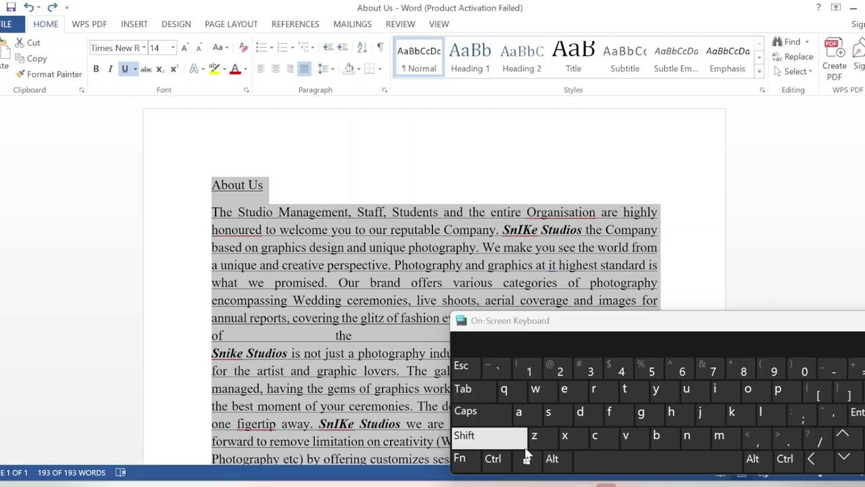The image size is (865, 487).
Task: Align text left
Action: pos(262,69)
